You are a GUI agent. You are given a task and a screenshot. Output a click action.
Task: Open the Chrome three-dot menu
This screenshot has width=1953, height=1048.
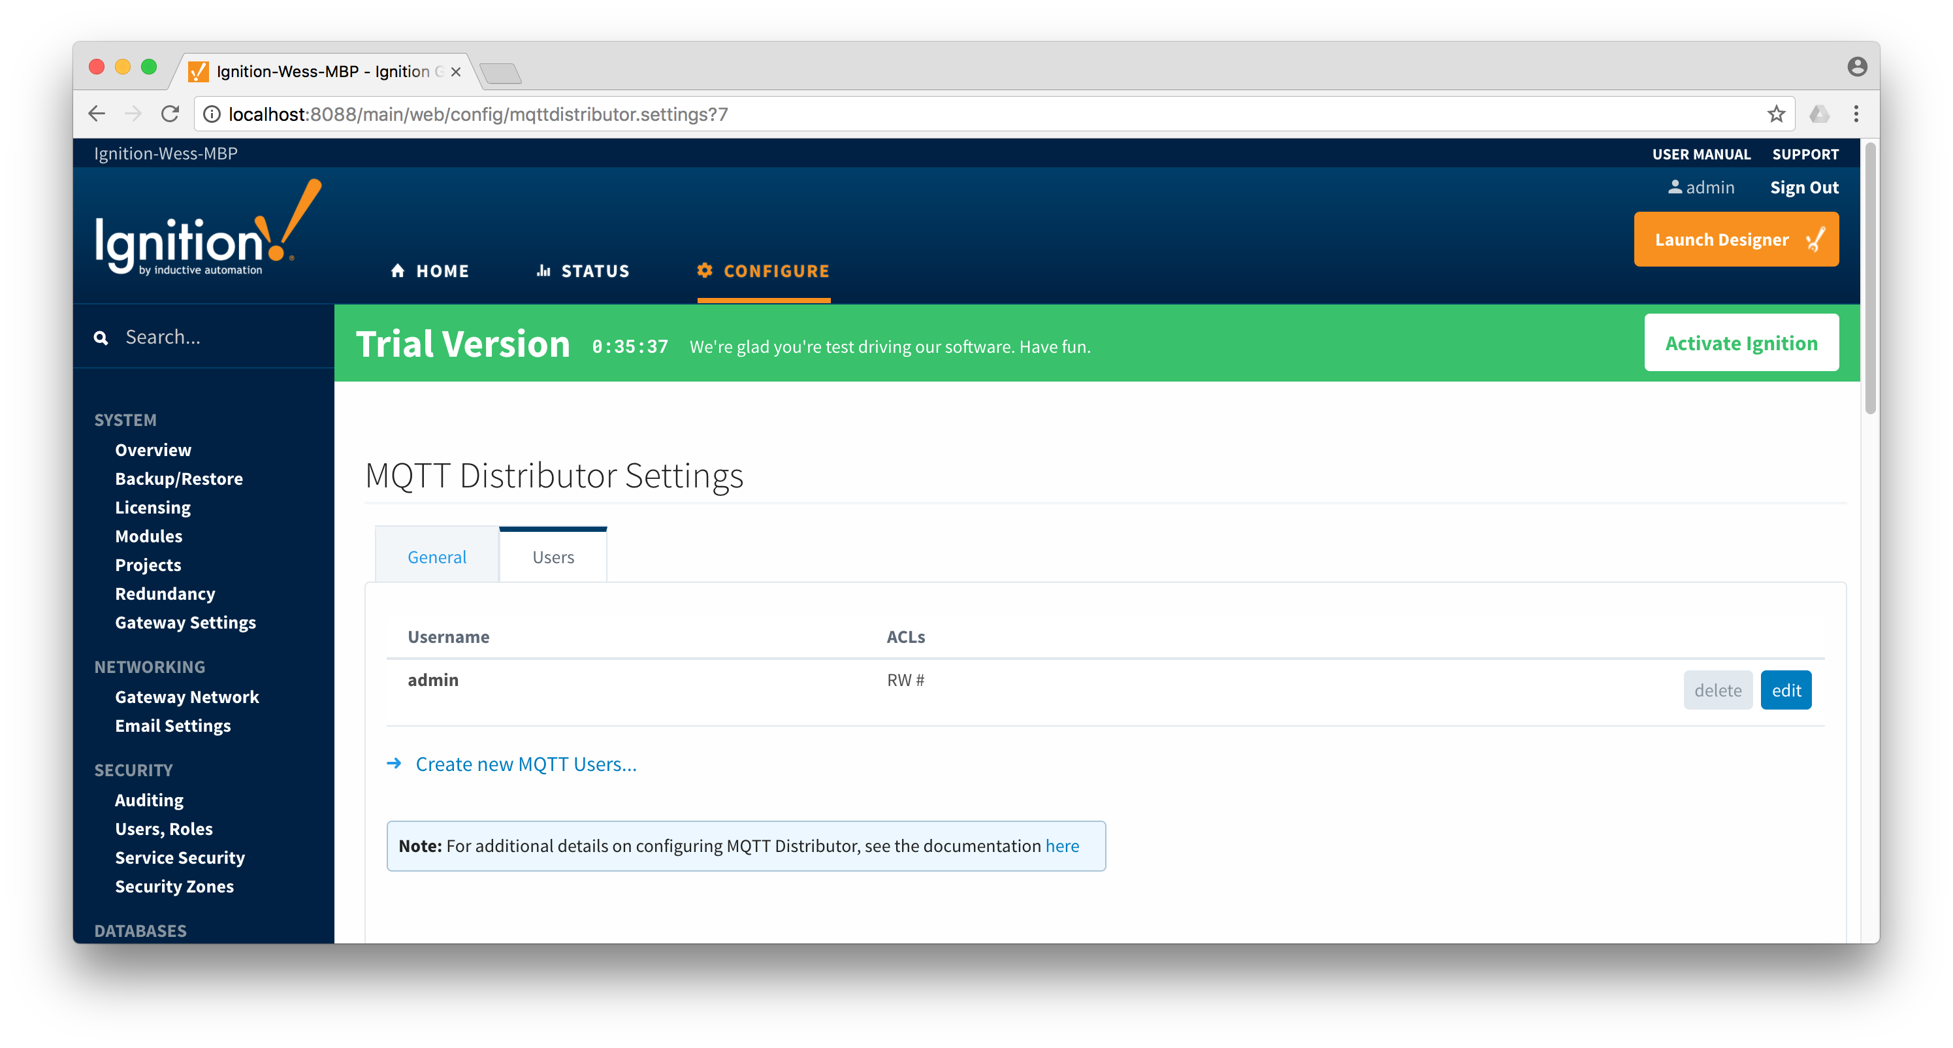(x=1856, y=114)
